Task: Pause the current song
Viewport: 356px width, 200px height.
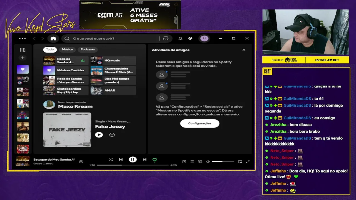Action: pos(133,159)
